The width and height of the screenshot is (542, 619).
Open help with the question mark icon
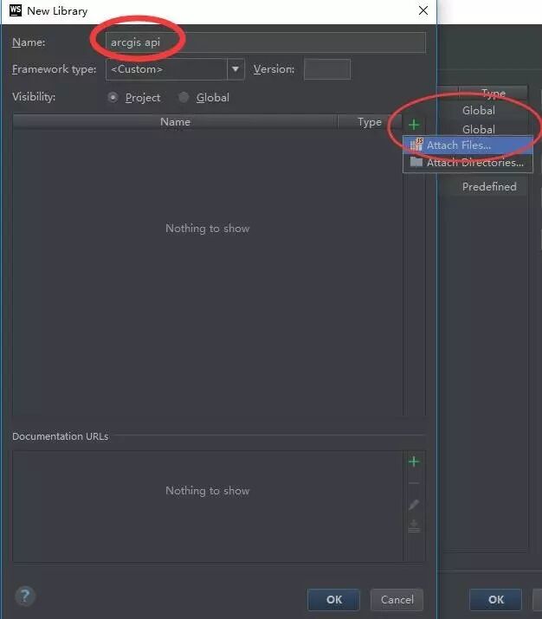25,596
